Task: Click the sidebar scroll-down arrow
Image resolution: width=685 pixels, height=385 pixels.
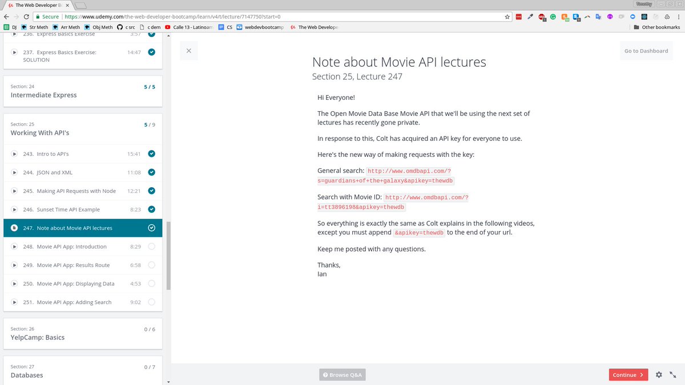Action: click(x=168, y=382)
